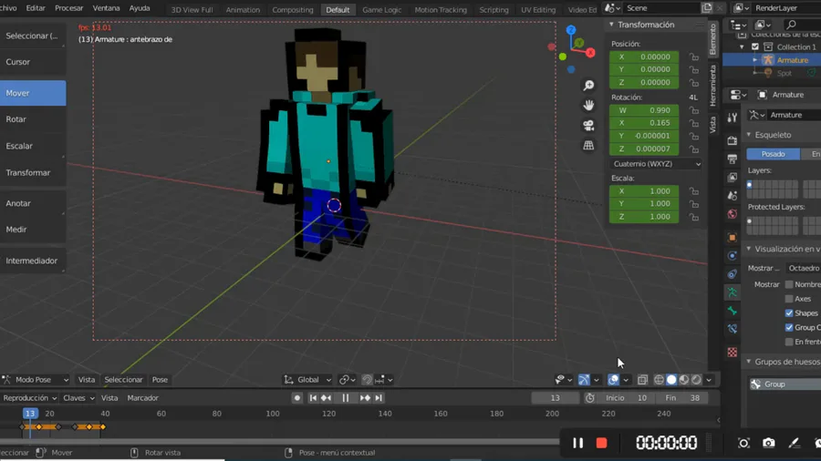Open the View Layer properties tab icon
Image resolution: width=821 pixels, height=461 pixels.
[x=733, y=177]
